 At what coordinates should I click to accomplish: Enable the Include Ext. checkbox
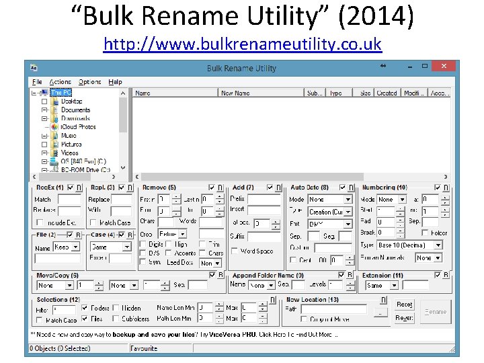click(x=40, y=223)
